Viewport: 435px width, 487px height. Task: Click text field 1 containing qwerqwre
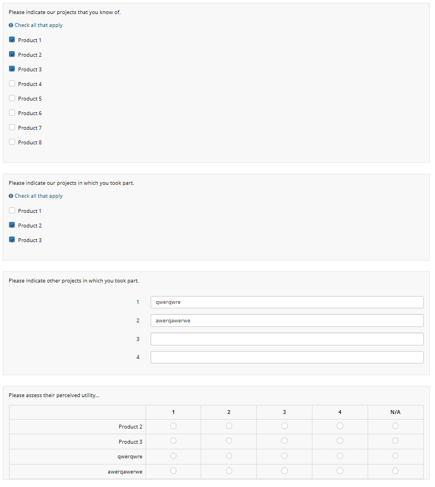coord(287,302)
